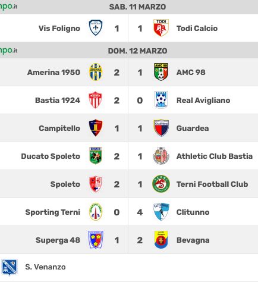Click the AMC 98 shield logo
Screen dimensions: 258x282
tap(161, 72)
